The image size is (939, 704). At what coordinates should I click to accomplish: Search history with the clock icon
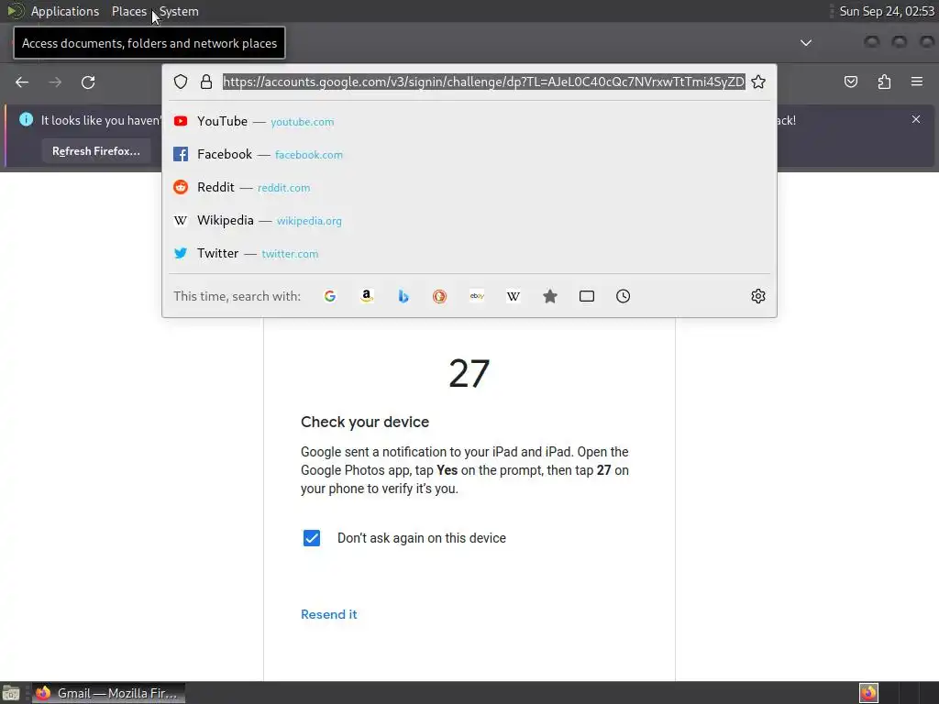[623, 296]
